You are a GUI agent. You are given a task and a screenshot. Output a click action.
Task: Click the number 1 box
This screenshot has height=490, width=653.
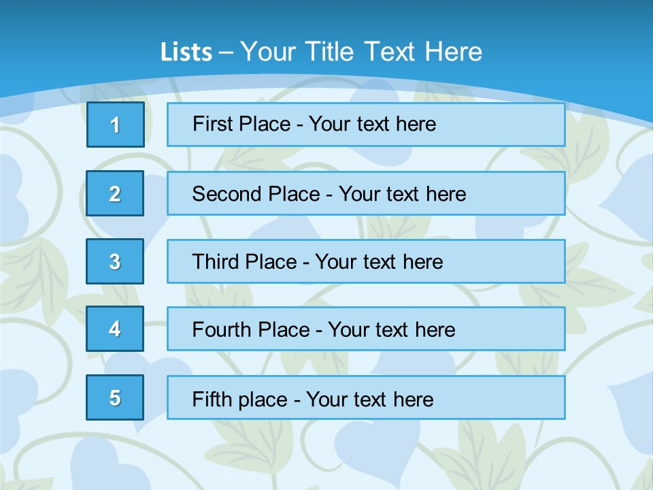(116, 125)
